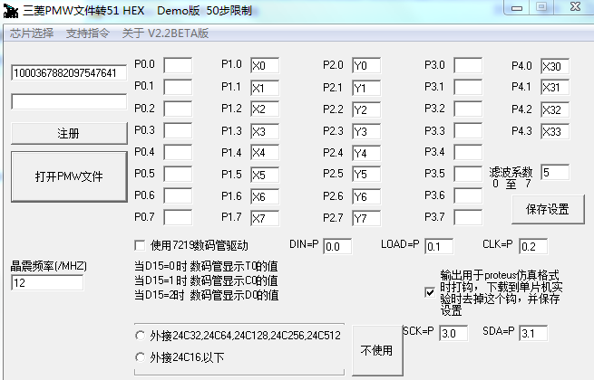Viewport: 594px width, 380px height.
Task: Click the DIN=P field showing 0.0
Action: [x=337, y=246]
